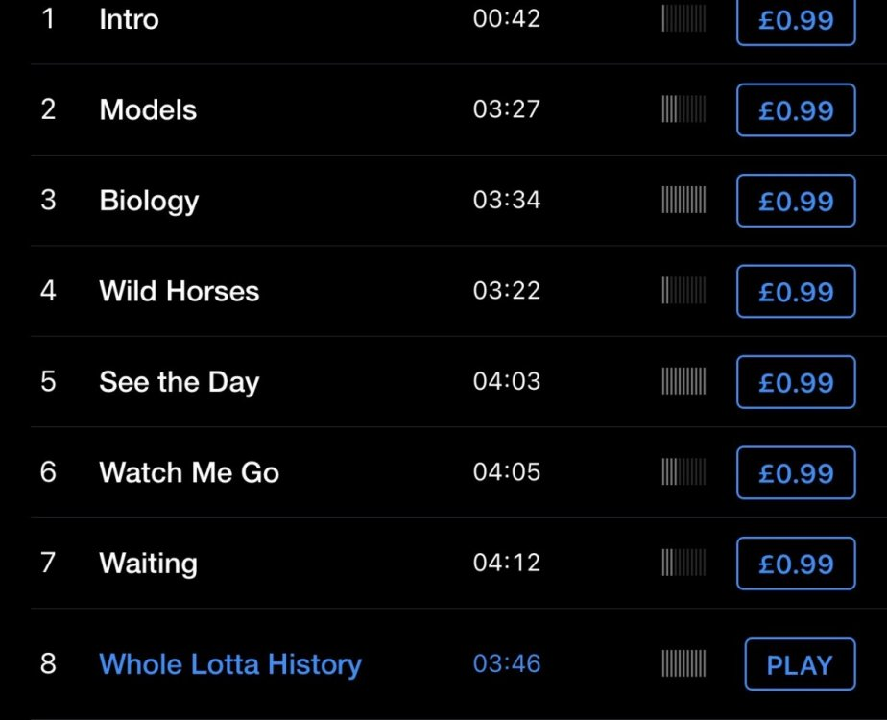Click popularity bars for Whole Lotta History

click(683, 663)
